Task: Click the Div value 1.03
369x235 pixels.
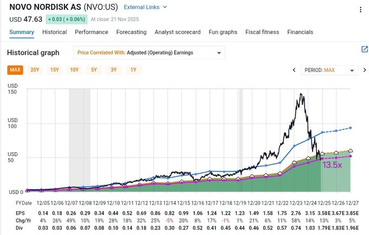Action: (x=310, y=228)
